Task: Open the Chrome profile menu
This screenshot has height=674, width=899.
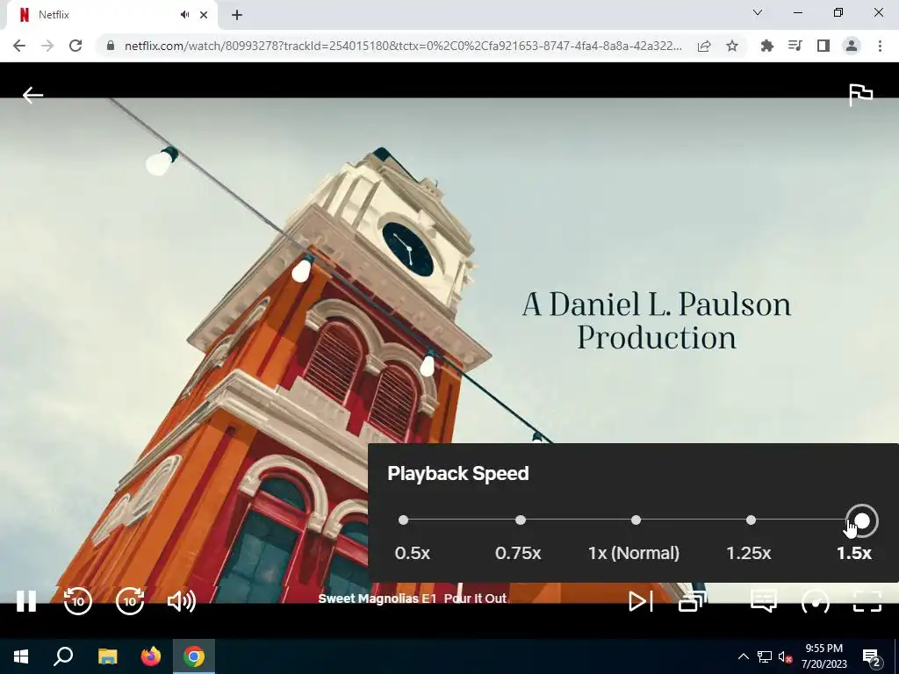Action: 852,46
